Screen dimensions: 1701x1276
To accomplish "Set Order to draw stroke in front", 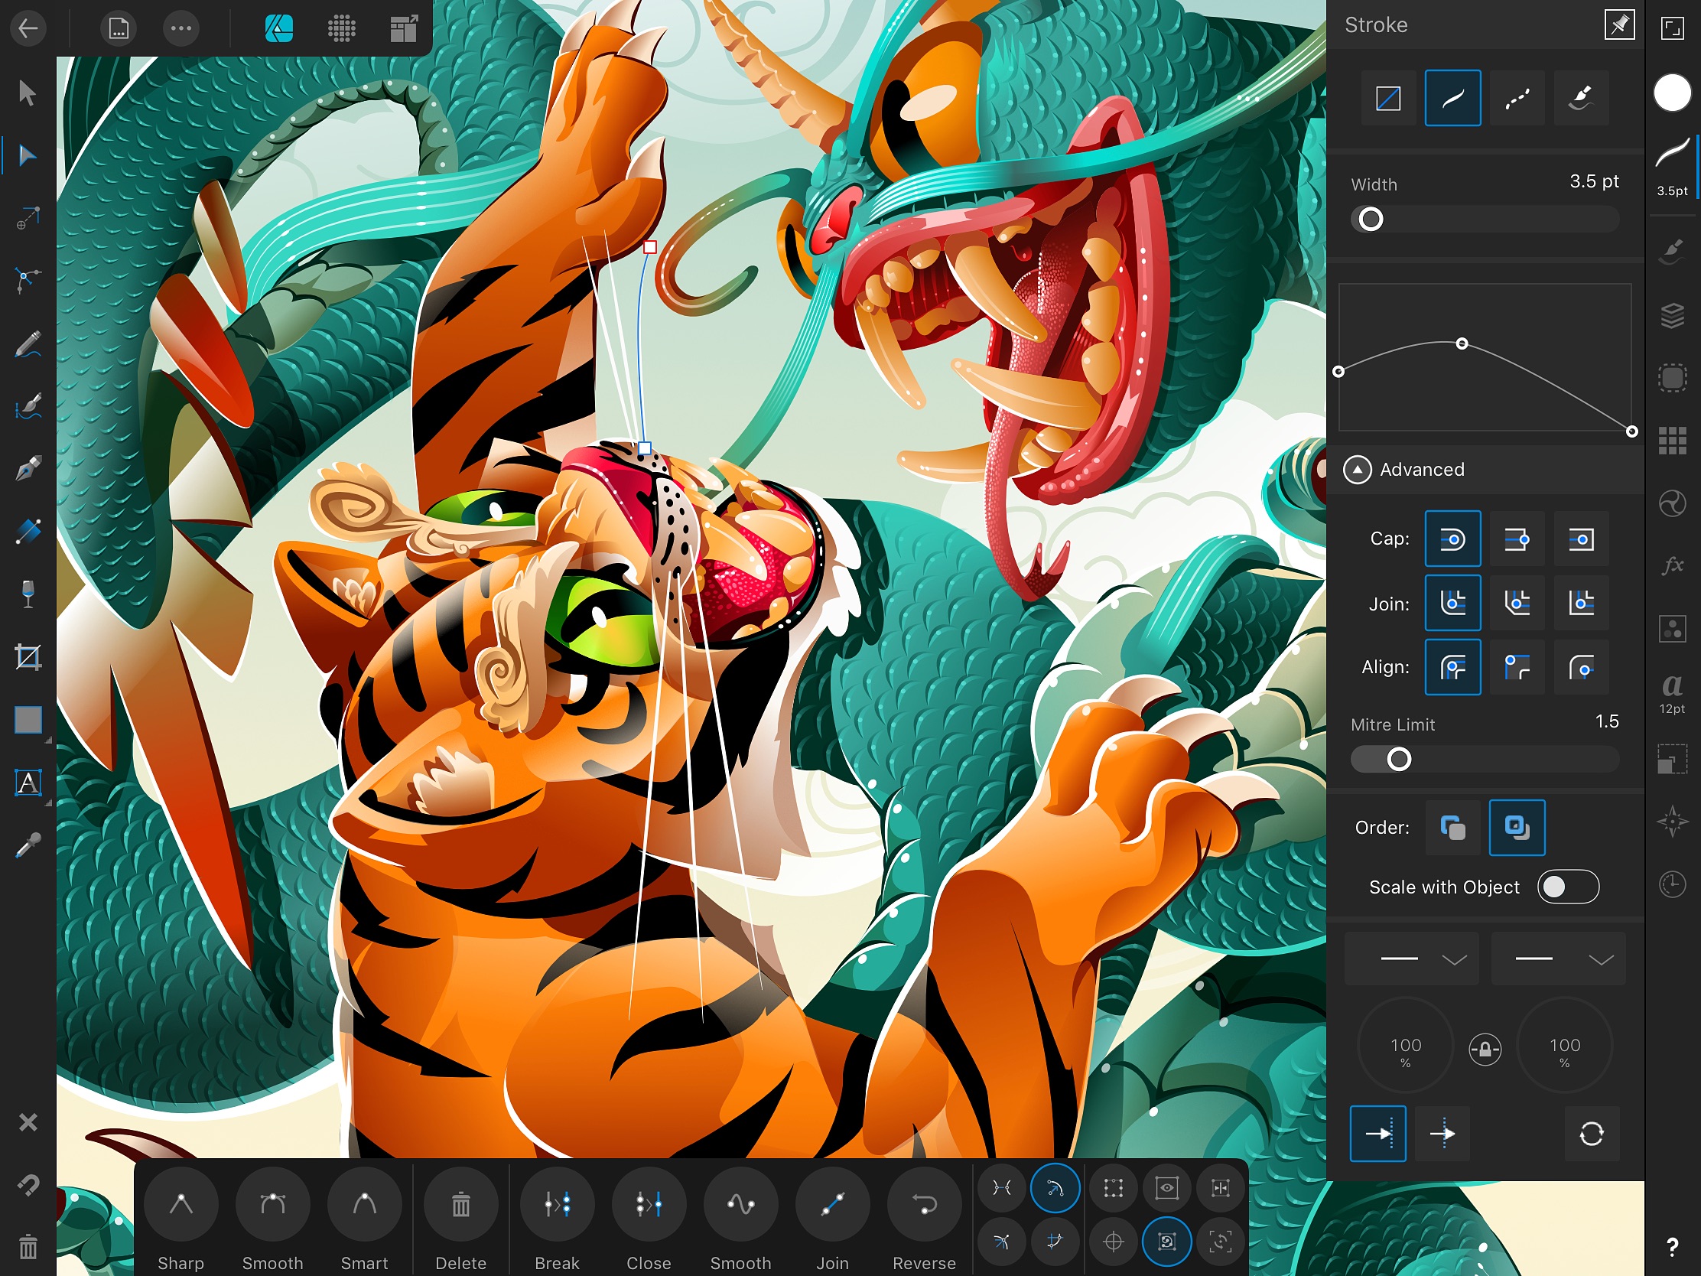I will click(x=1517, y=828).
